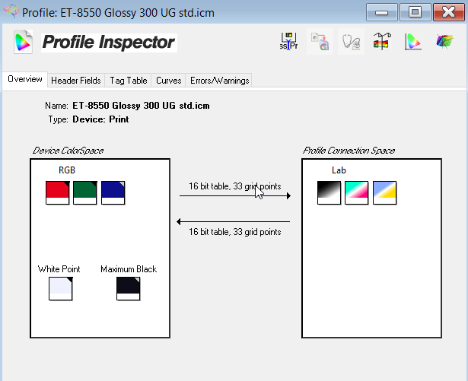Screen dimensions: 468x381
Task: Click the 'Profile Connection Space' heading
Action: tap(349, 151)
